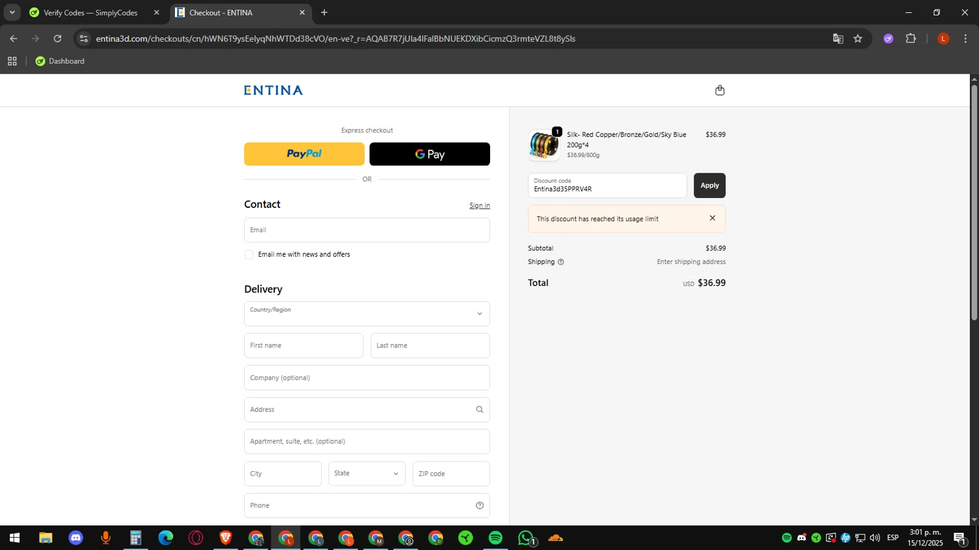Click the Address input field

pyautogui.click(x=367, y=409)
